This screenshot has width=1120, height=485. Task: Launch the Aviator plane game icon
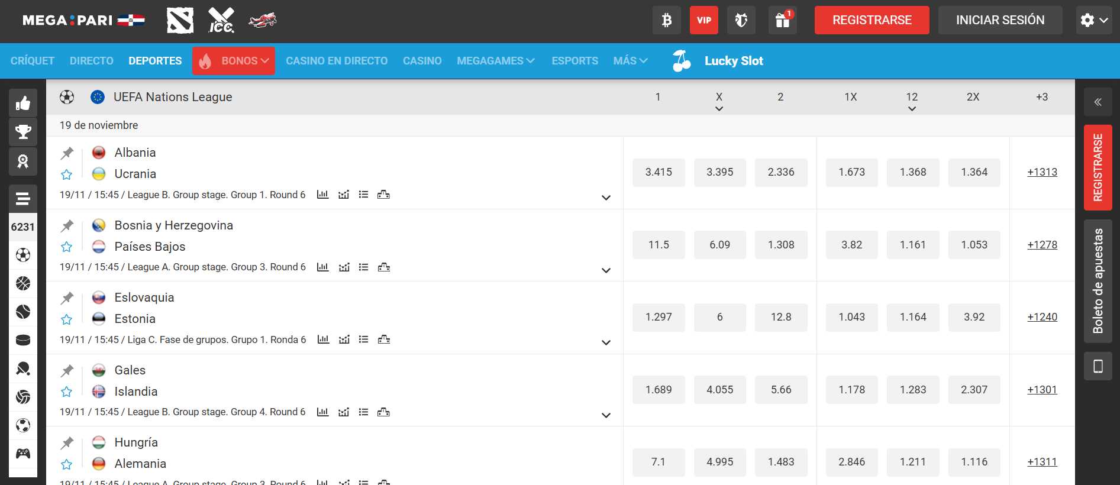[263, 20]
